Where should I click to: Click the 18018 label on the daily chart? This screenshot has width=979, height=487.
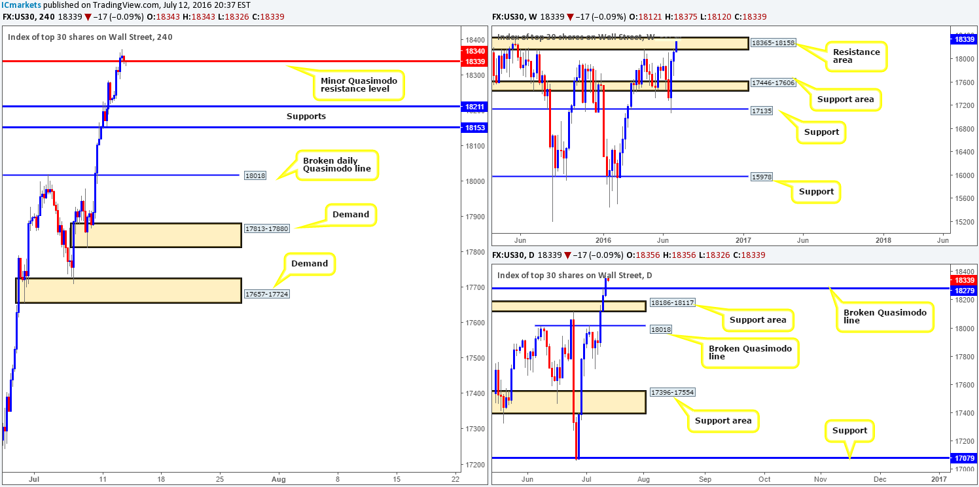click(661, 329)
